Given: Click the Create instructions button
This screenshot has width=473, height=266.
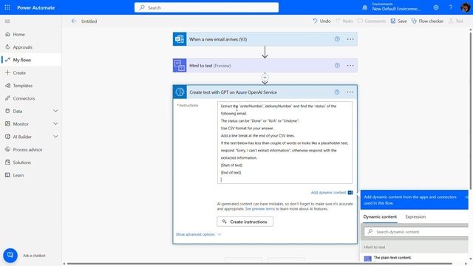Looking at the screenshot, I should [x=245, y=222].
